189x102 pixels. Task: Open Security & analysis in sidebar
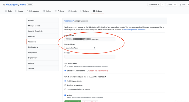tap(43, 31)
